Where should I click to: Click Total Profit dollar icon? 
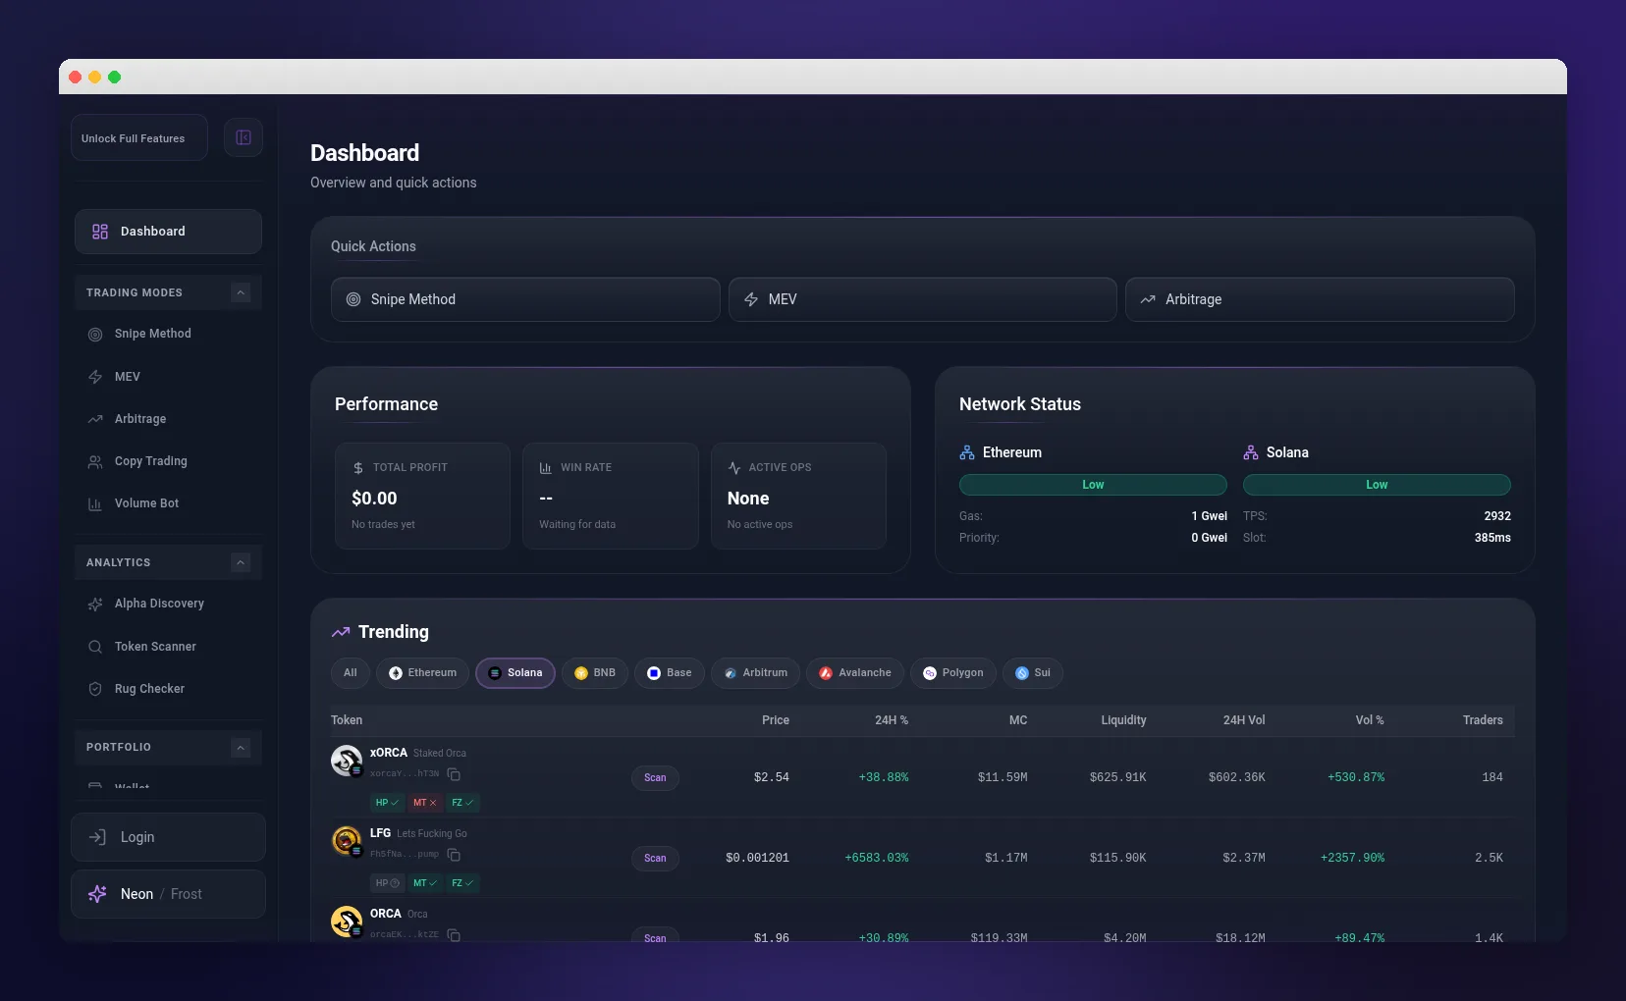coord(358,468)
